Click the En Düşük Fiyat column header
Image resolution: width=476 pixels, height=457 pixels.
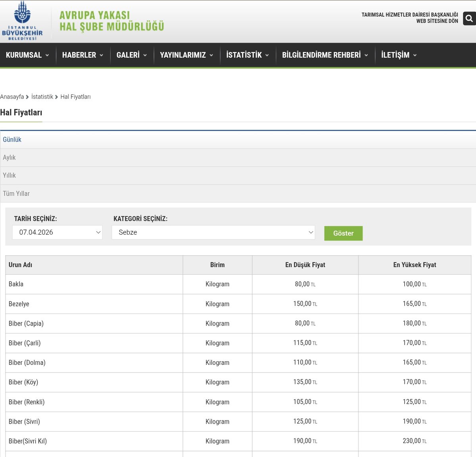305,265
